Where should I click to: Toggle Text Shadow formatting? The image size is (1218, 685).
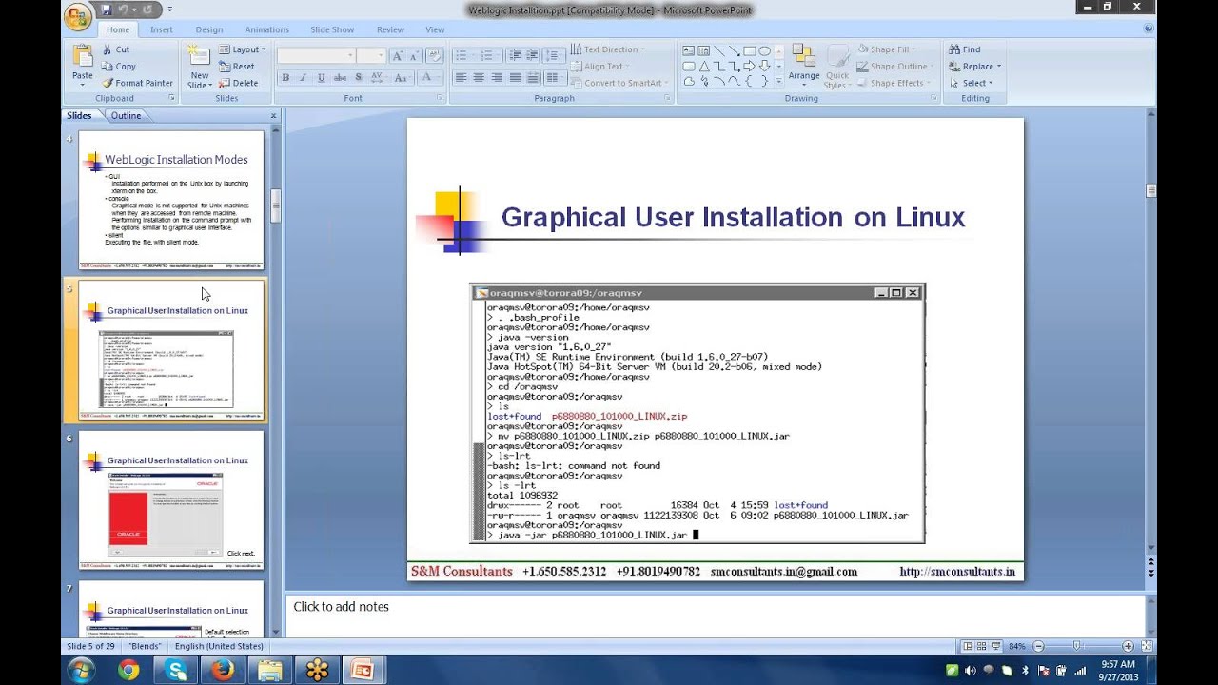[359, 78]
